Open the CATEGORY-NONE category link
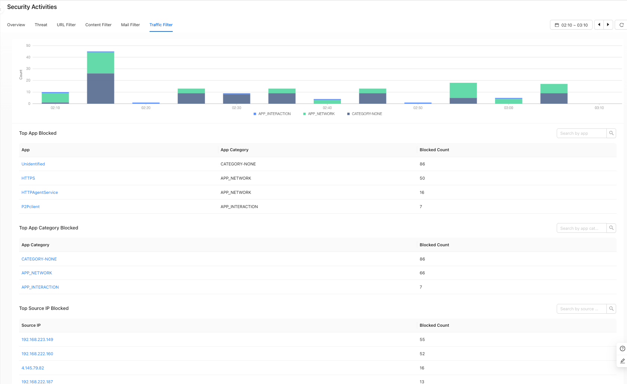Screen dimensions: 627x384 pos(39,259)
